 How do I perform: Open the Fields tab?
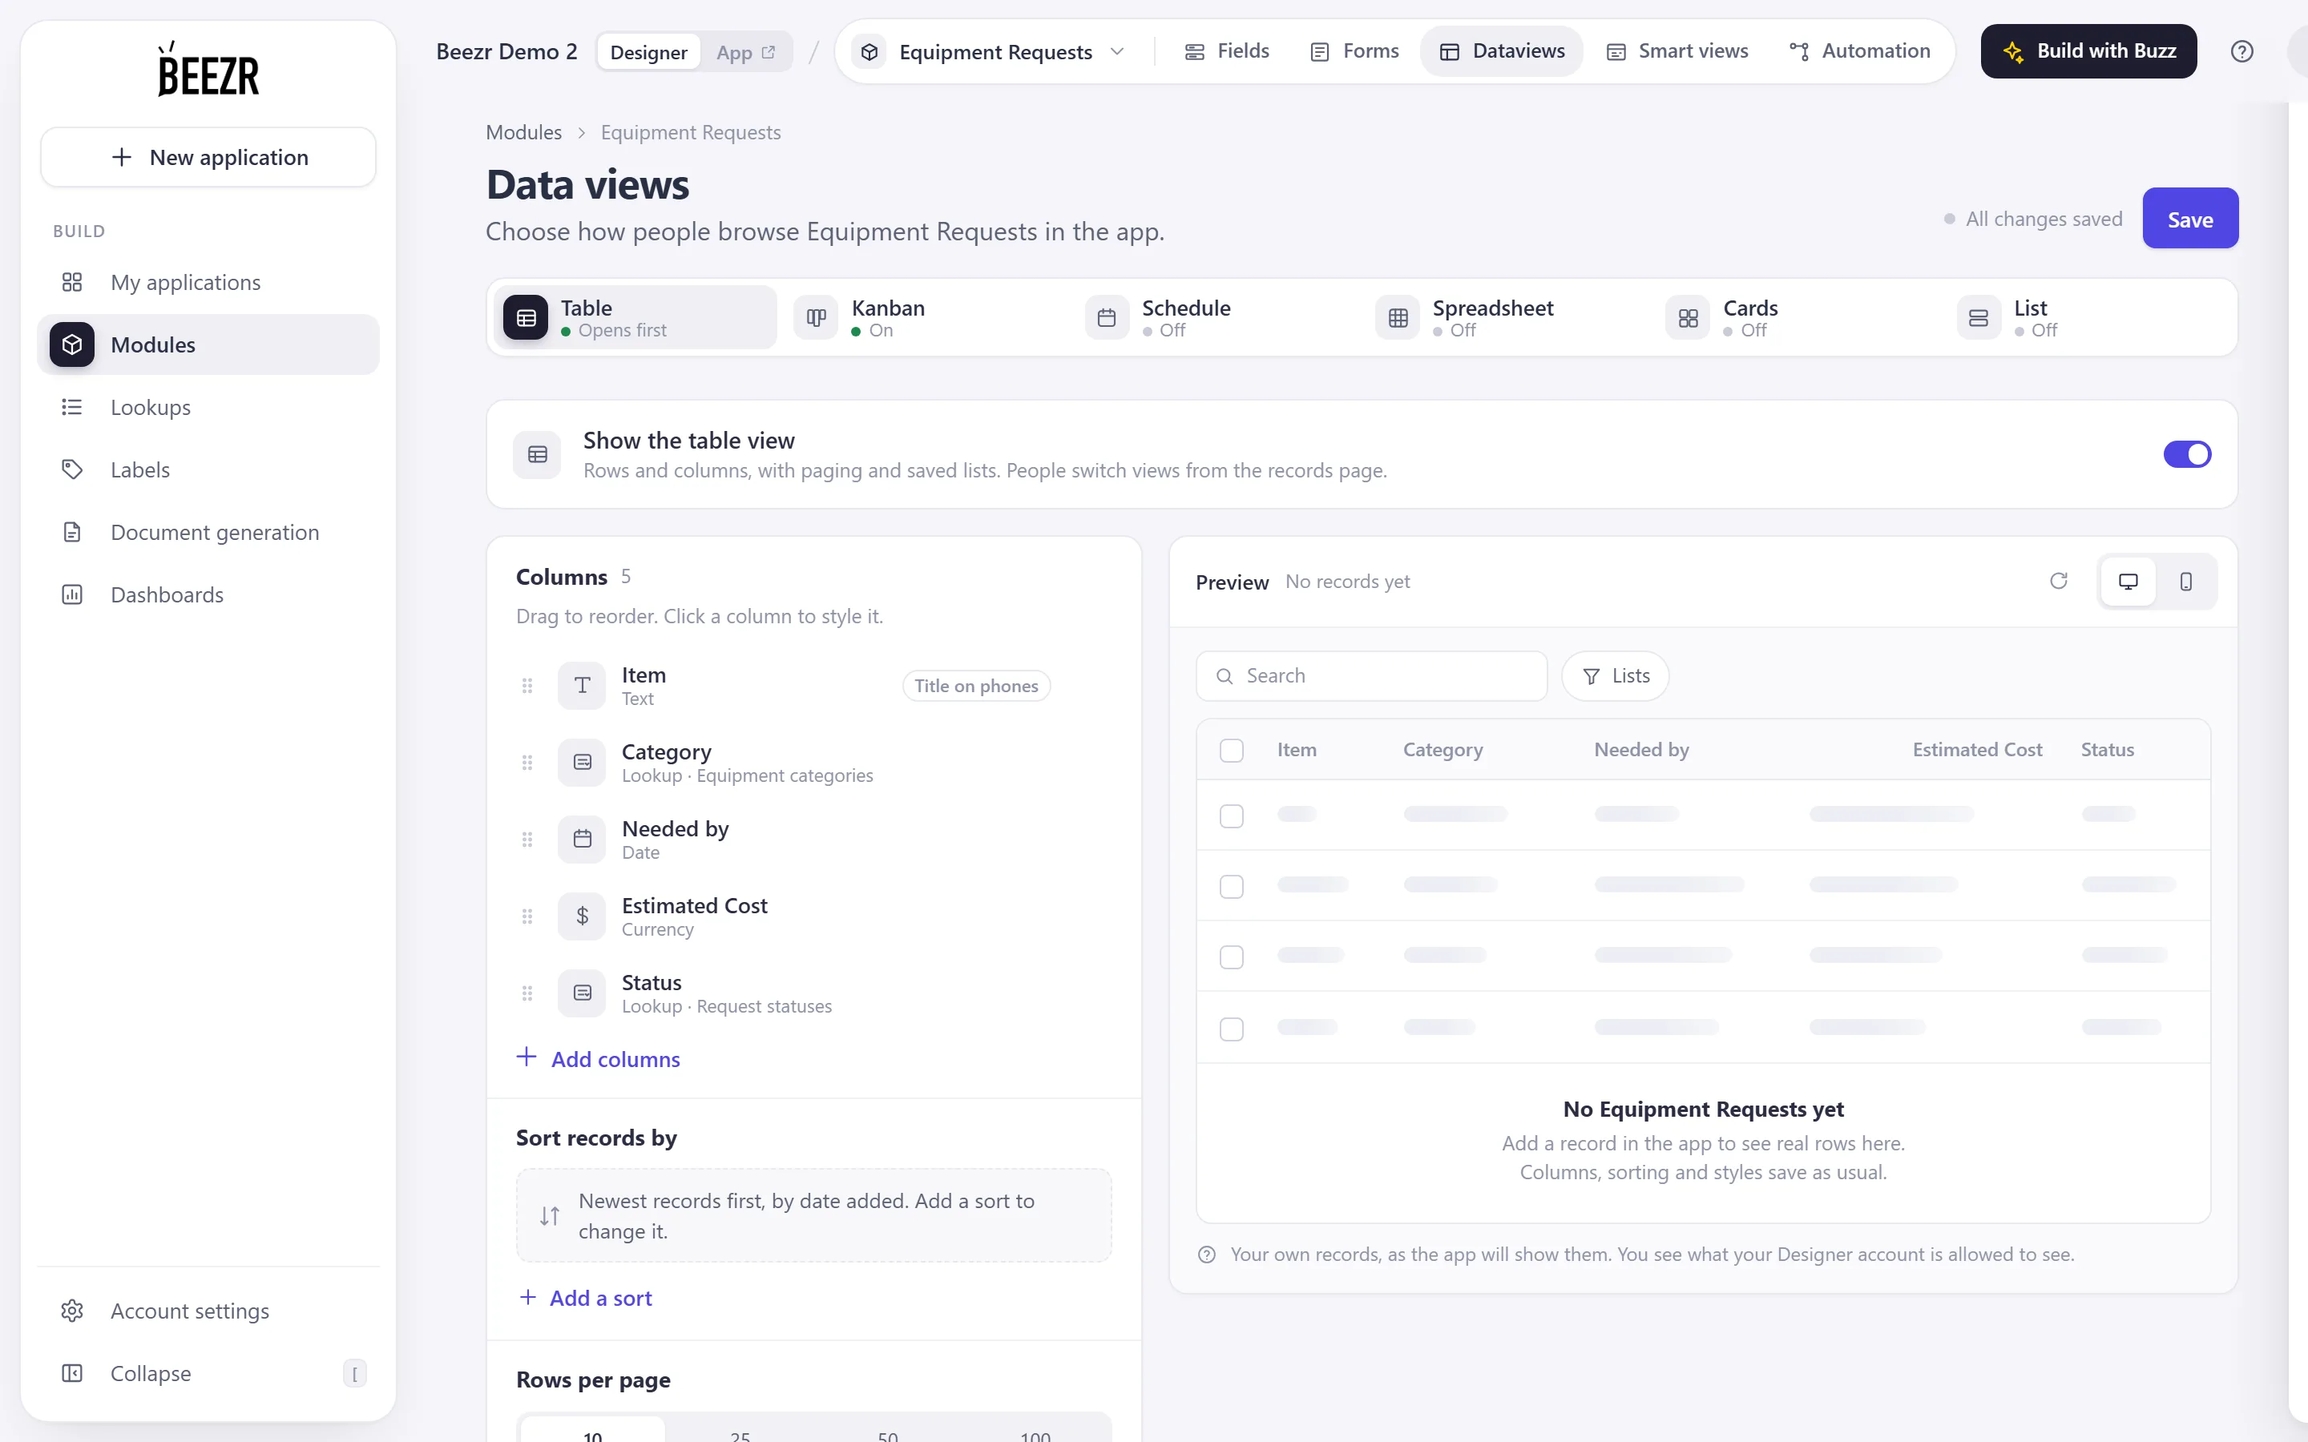(x=1225, y=51)
